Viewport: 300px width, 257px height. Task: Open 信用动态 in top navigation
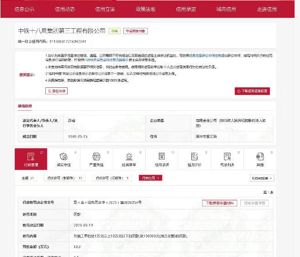pyautogui.click(x=65, y=9)
